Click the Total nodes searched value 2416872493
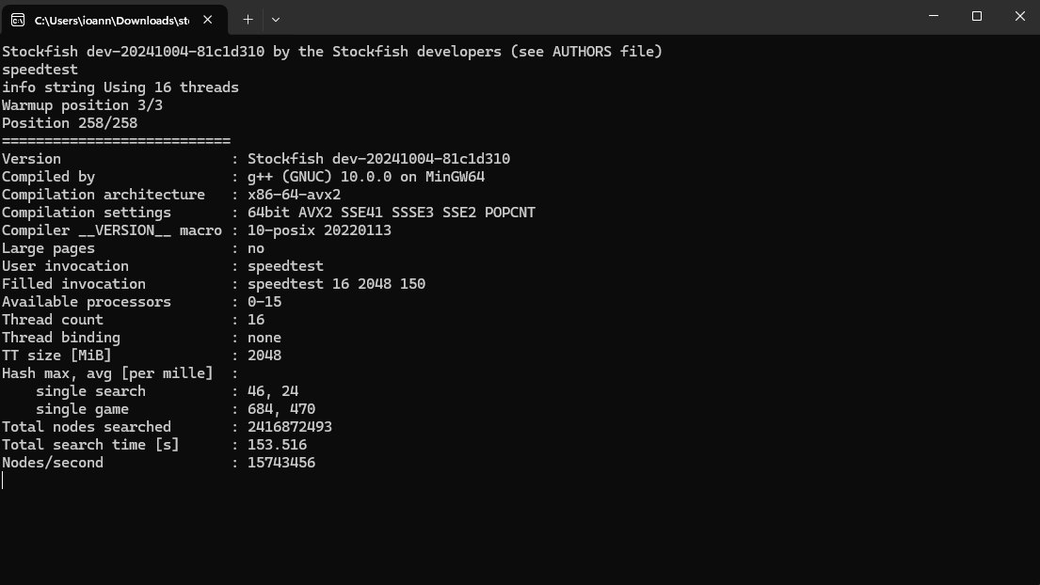The width and height of the screenshot is (1040, 585). tap(290, 427)
